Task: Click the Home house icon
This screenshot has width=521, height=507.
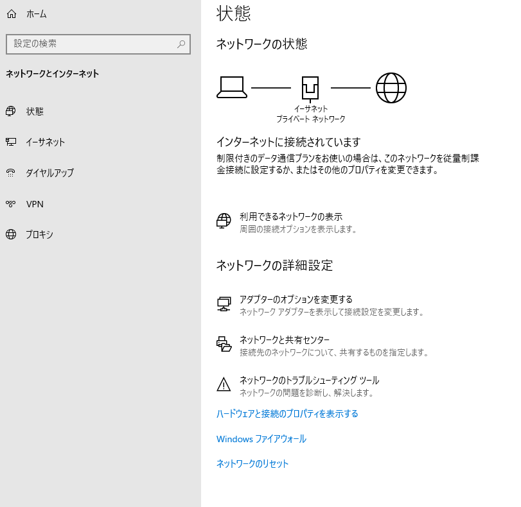Action: pyautogui.click(x=12, y=14)
